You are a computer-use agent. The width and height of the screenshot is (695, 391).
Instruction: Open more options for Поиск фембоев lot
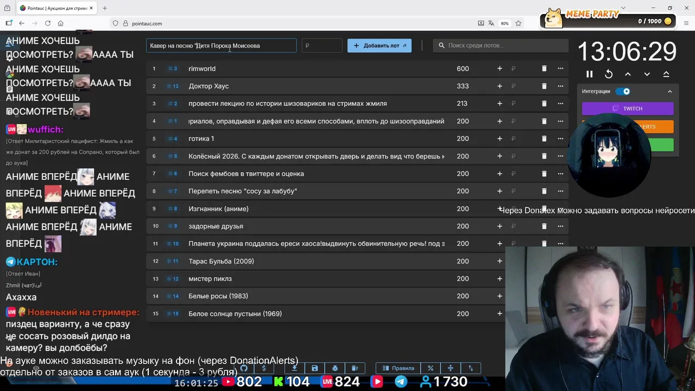(560, 173)
